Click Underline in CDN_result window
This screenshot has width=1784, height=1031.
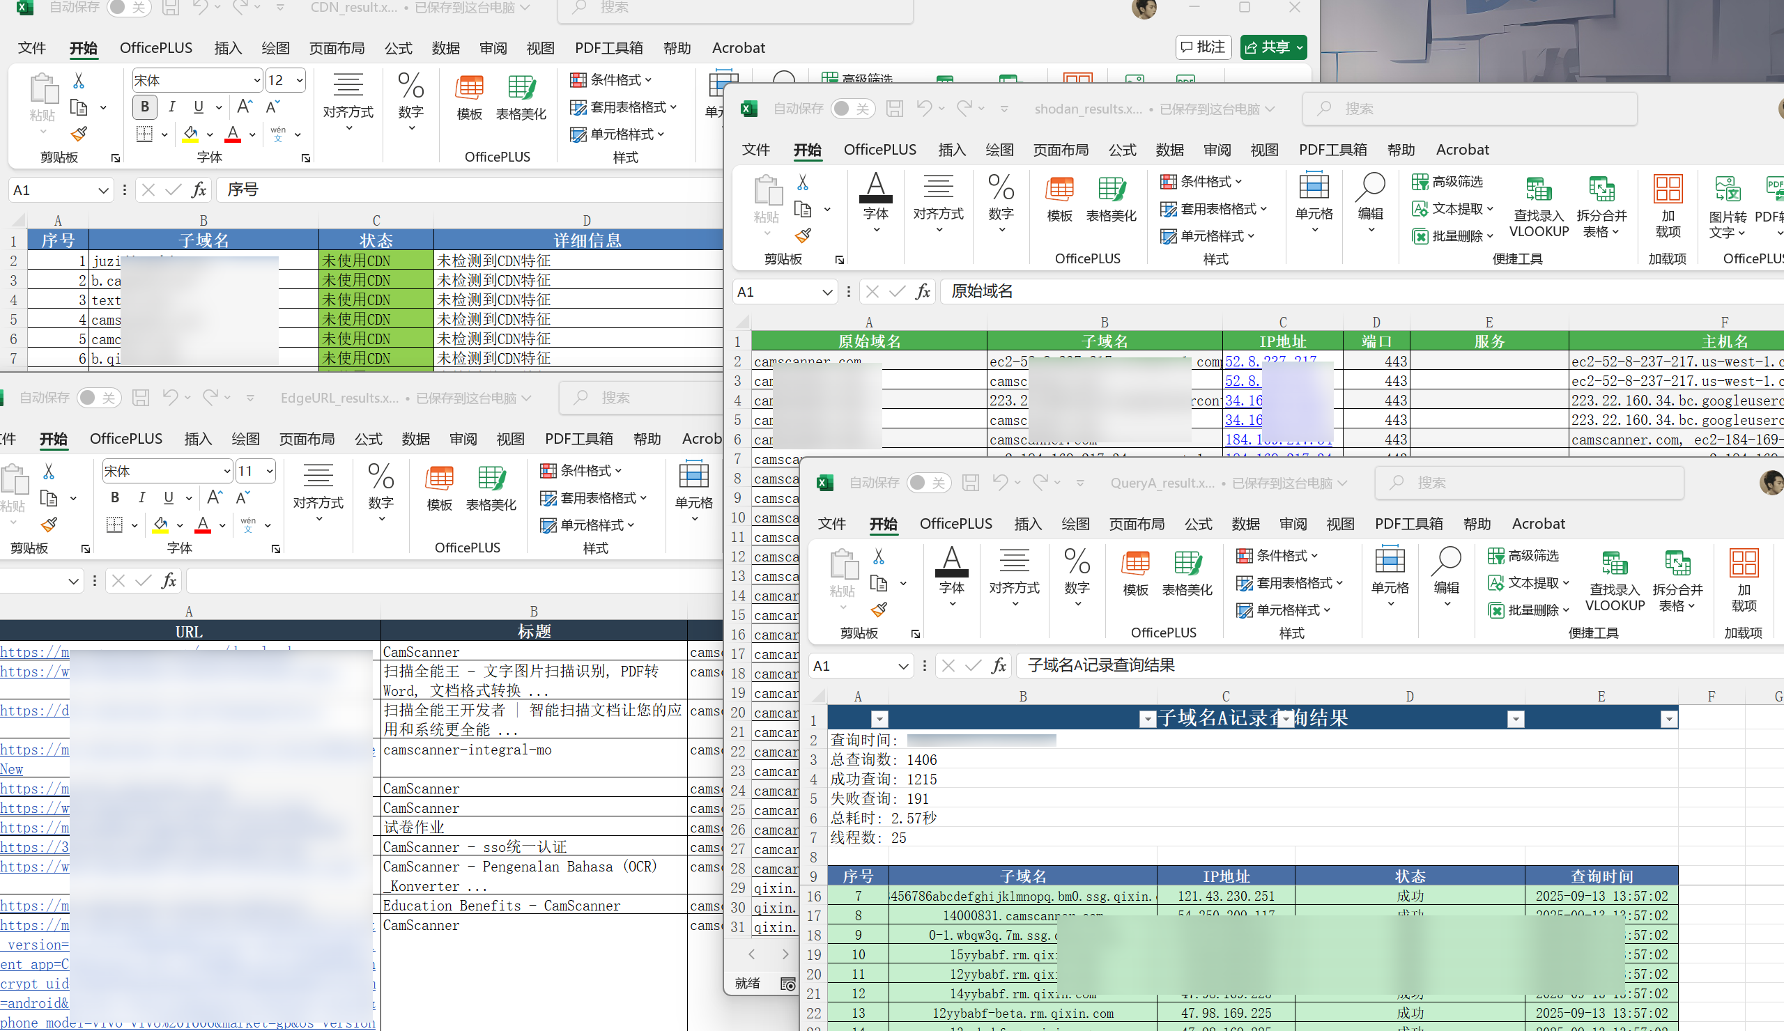(199, 107)
